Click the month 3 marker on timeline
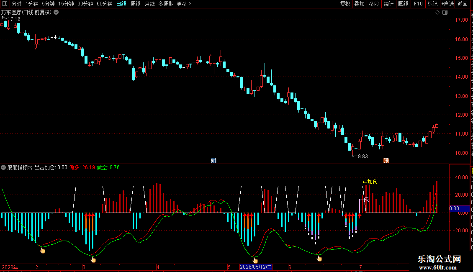 click(x=84, y=267)
